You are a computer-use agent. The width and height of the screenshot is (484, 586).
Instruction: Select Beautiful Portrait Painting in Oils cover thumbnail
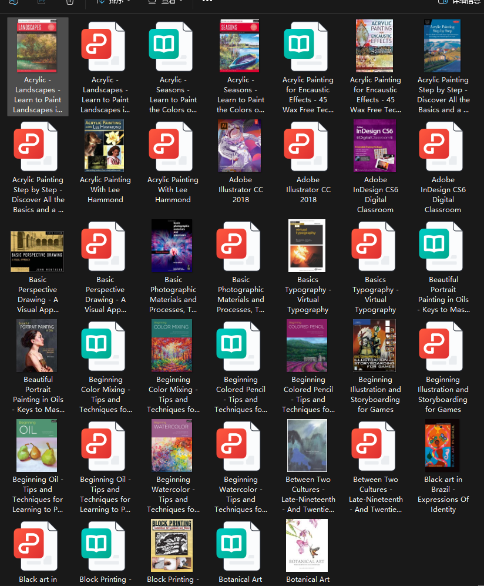coord(37,346)
